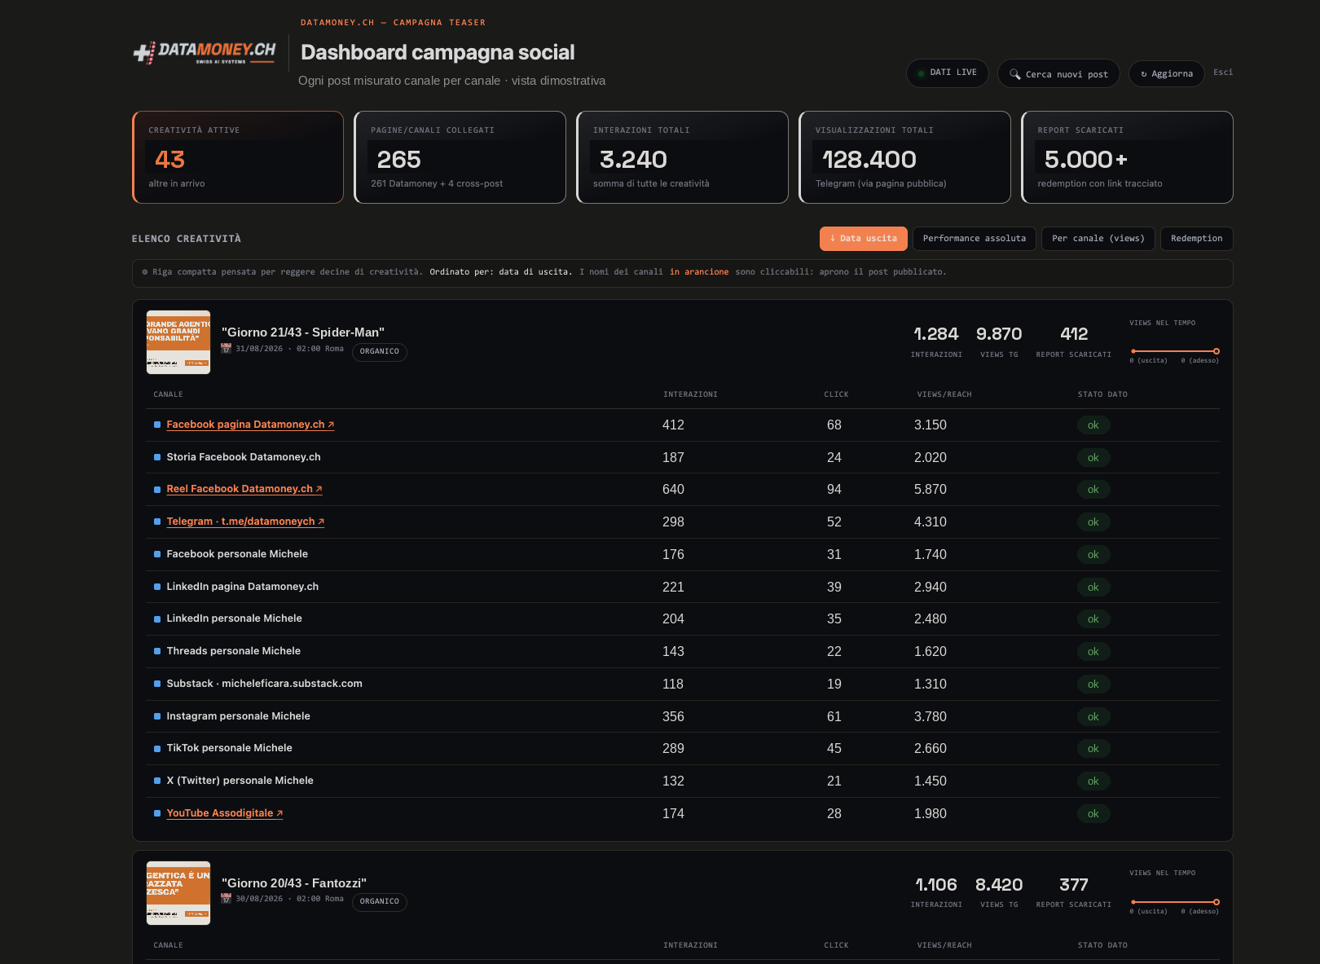Switch to the Redemption sorting tab
1320x964 pixels.
(x=1197, y=239)
